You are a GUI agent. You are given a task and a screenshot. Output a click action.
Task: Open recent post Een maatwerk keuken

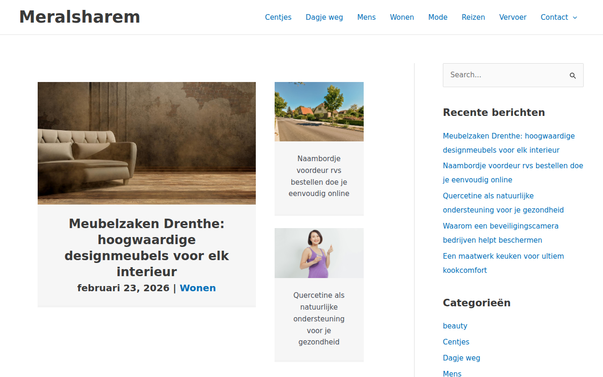[x=503, y=263]
